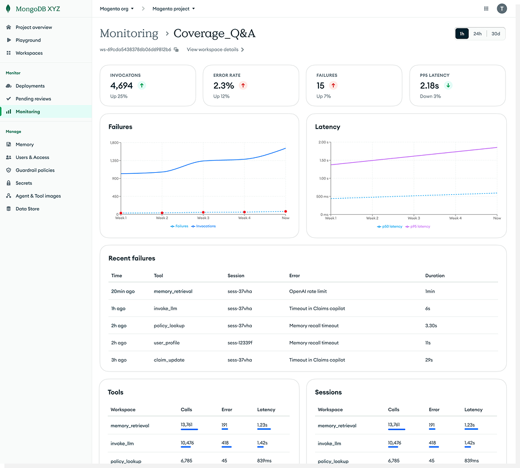Click the Project overview home icon
This screenshot has width=520, height=468.
(x=9, y=27)
